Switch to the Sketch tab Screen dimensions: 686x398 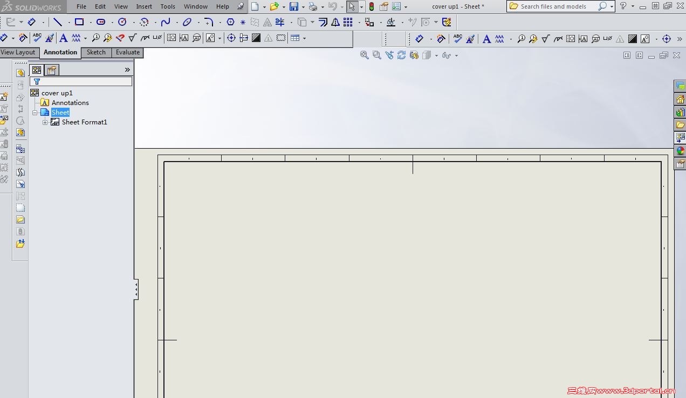tap(96, 52)
